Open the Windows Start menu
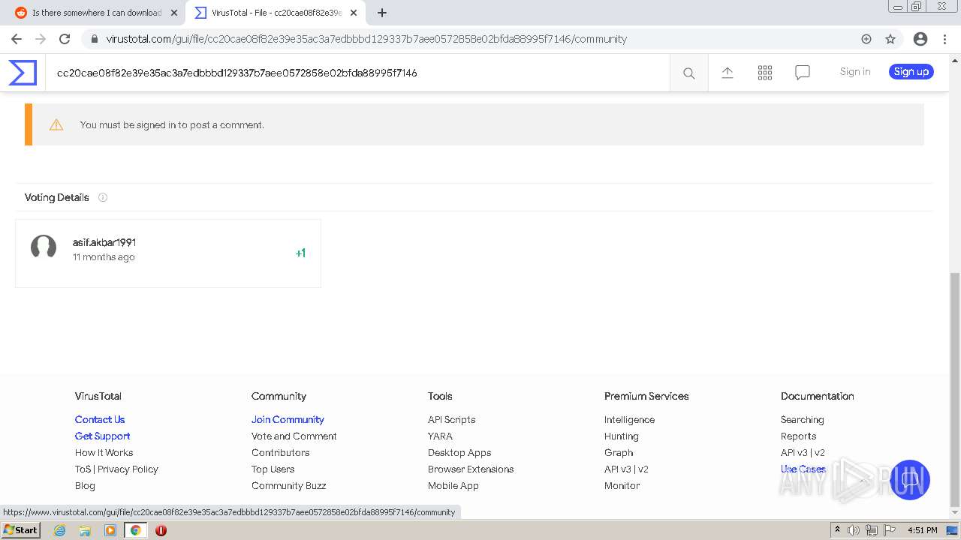Image resolution: width=961 pixels, height=540 pixels. pos(21,530)
